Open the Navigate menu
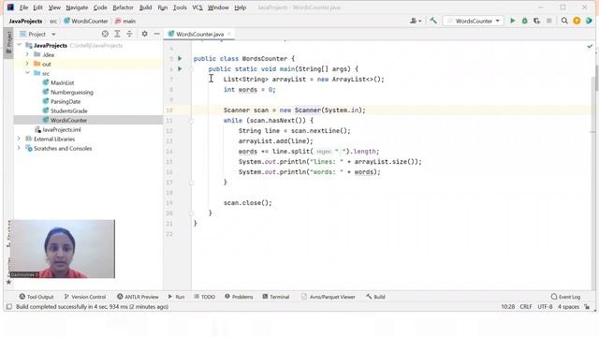 [77, 7]
